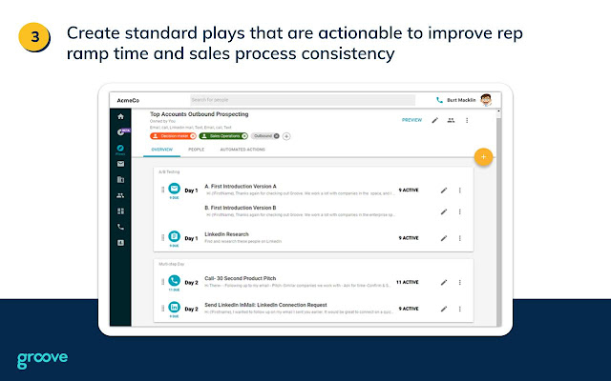Click 9 ACTIVE on LinkedIn Research row
Screen dimensions: 611x381
(409, 238)
